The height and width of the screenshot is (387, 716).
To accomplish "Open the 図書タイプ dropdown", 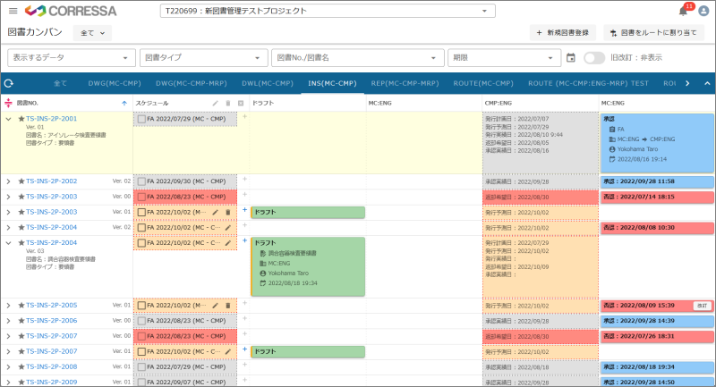I will [x=202, y=58].
